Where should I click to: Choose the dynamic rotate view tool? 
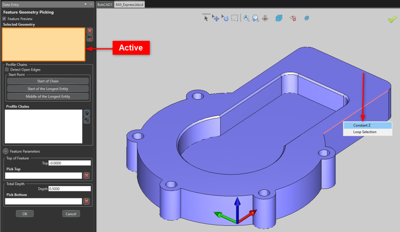(x=225, y=18)
